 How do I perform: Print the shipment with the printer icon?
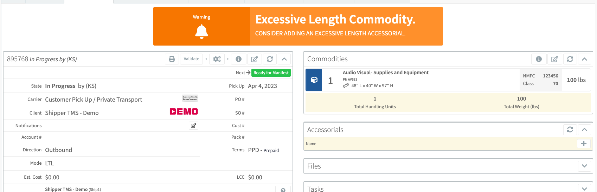(x=172, y=59)
